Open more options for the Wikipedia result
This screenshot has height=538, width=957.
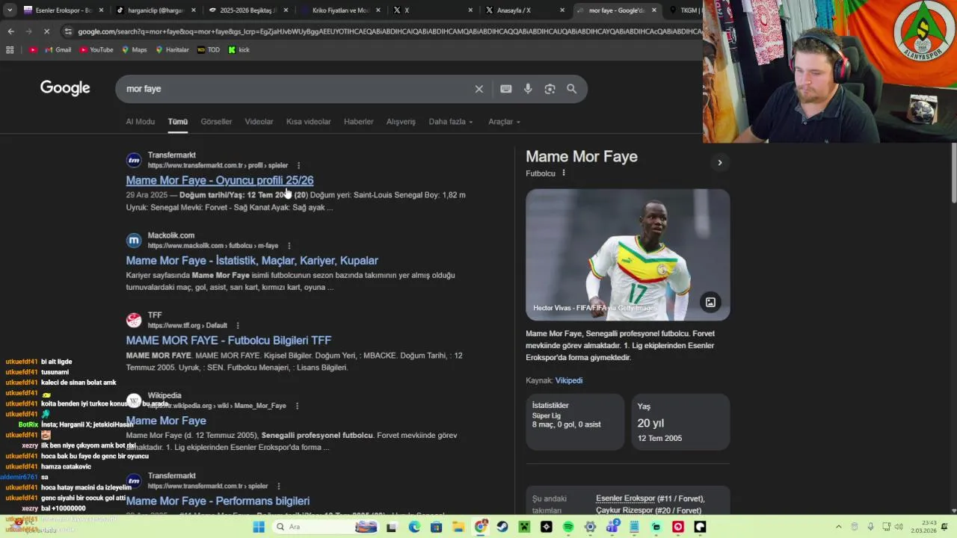click(297, 406)
